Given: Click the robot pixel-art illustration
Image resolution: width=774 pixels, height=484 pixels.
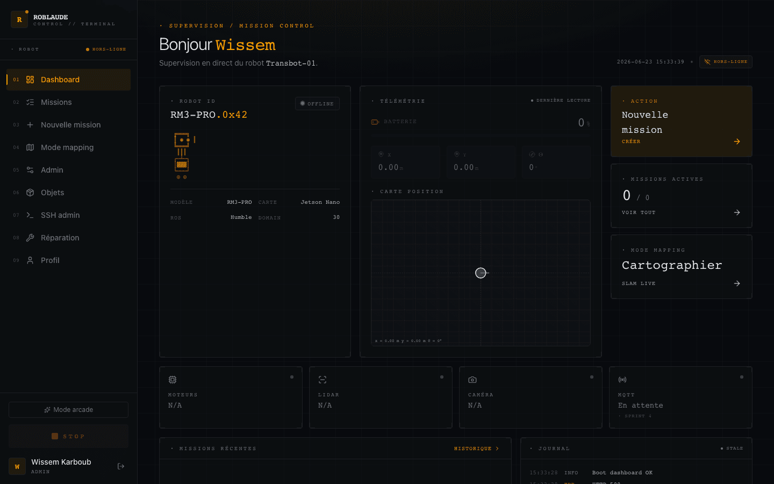Looking at the screenshot, I should pyautogui.click(x=184, y=155).
